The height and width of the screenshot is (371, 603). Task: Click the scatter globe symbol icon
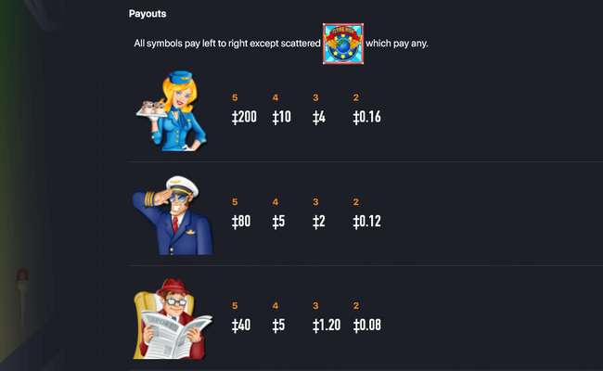[342, 44]
